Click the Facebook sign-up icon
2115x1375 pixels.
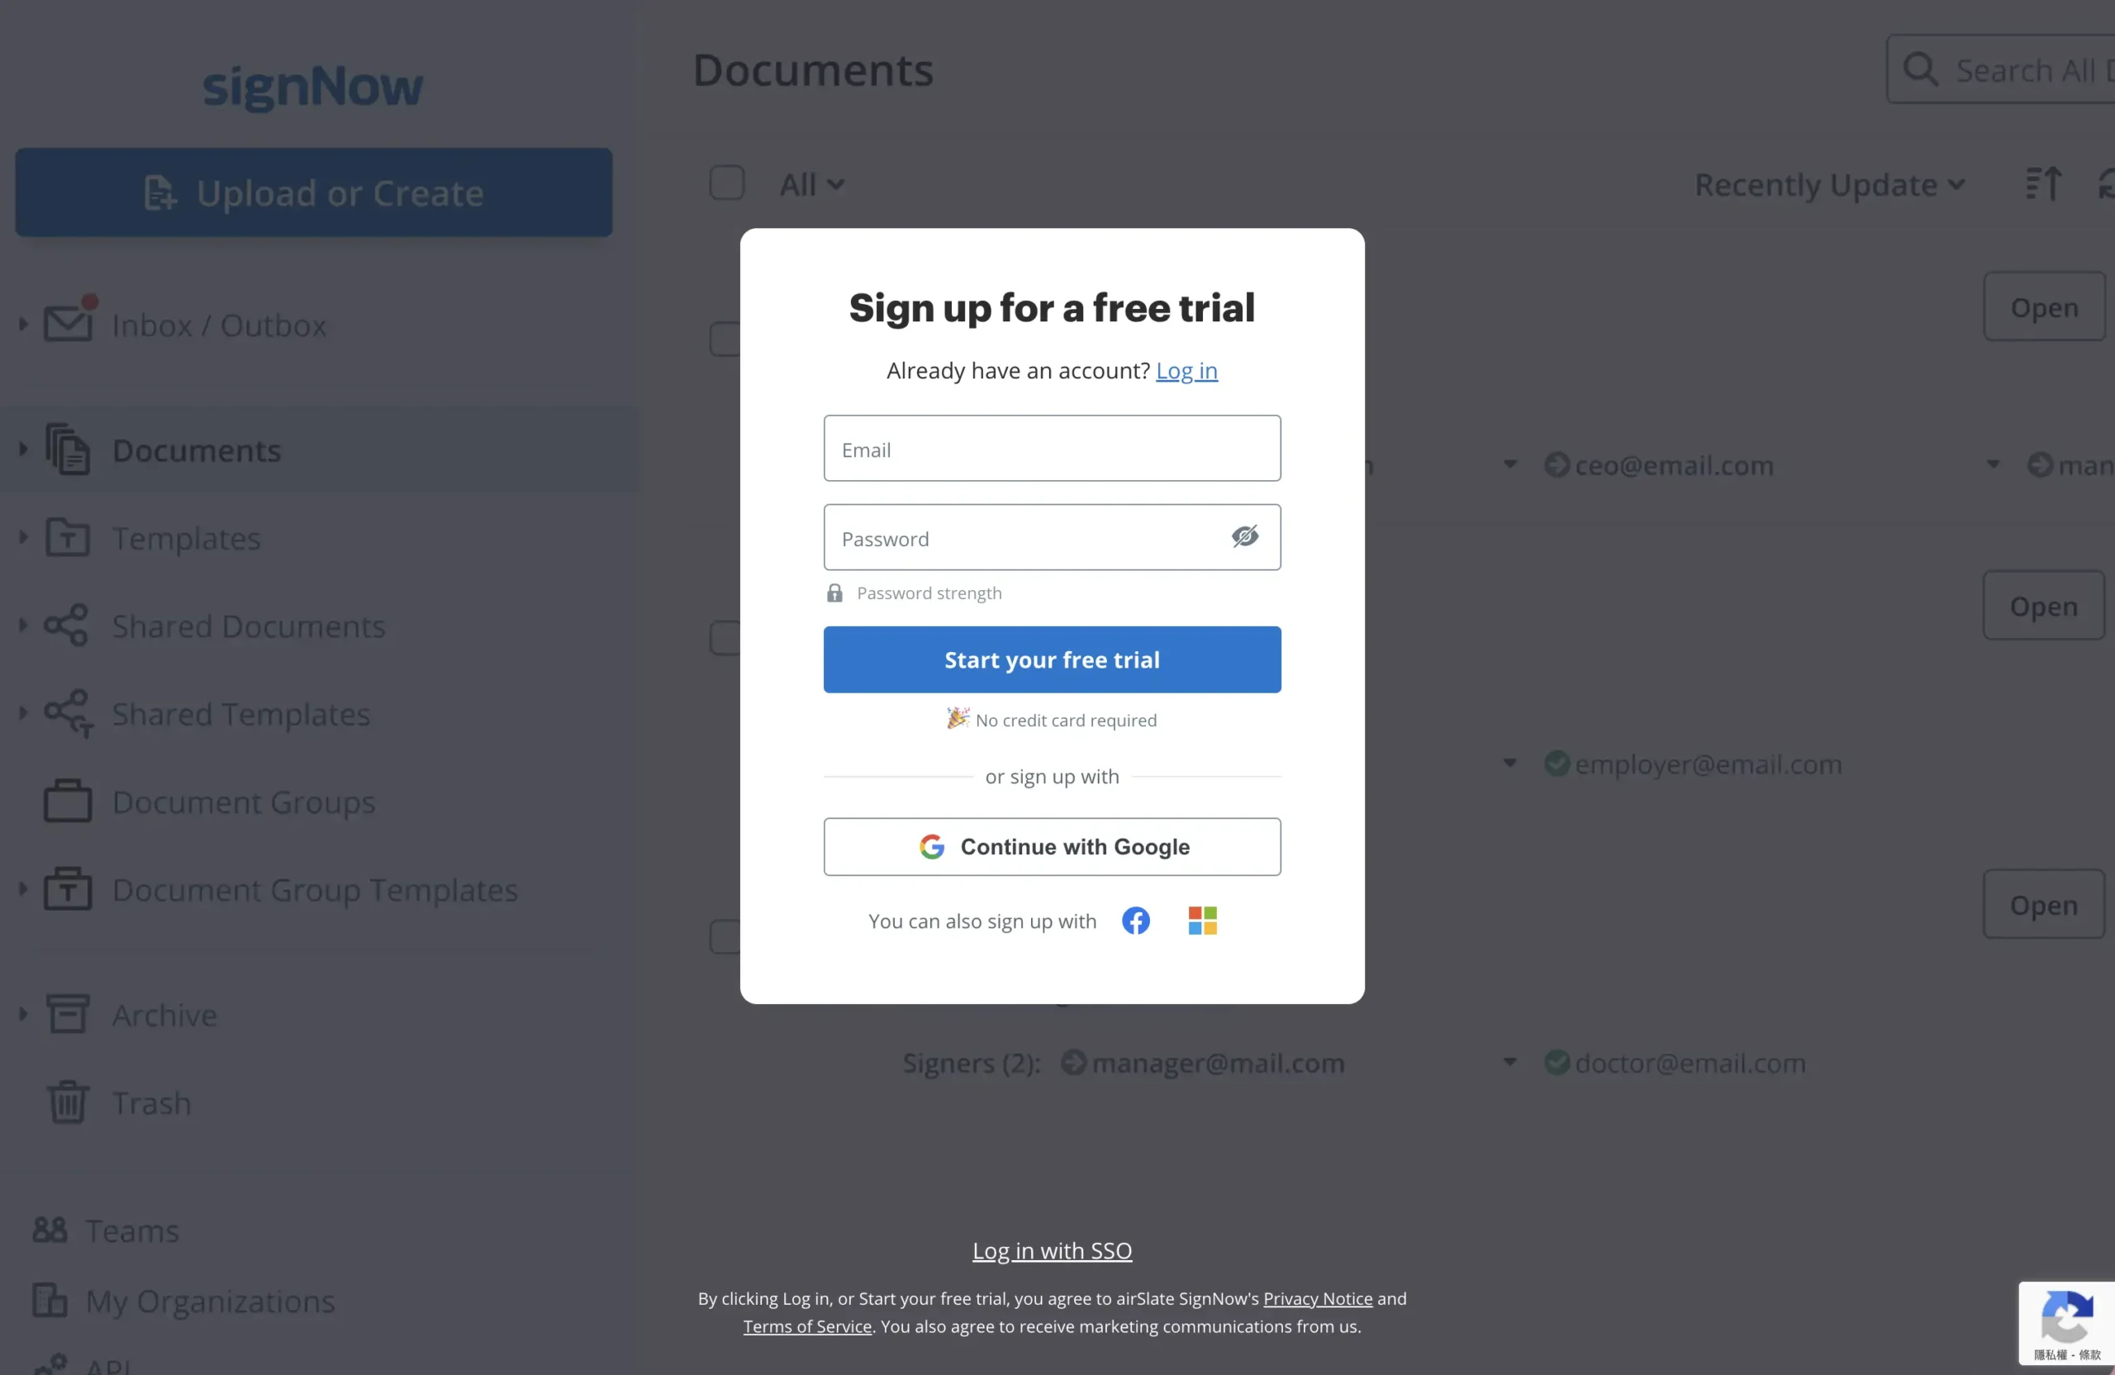(1135, 921)
